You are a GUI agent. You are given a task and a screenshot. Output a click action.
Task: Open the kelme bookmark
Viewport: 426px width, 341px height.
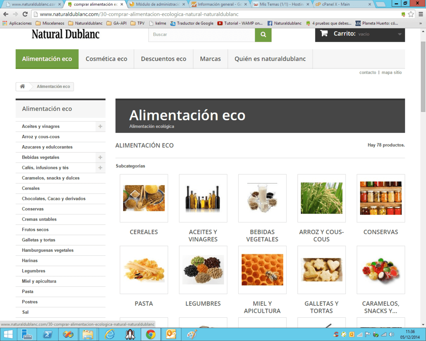click(x=158, y=23)
